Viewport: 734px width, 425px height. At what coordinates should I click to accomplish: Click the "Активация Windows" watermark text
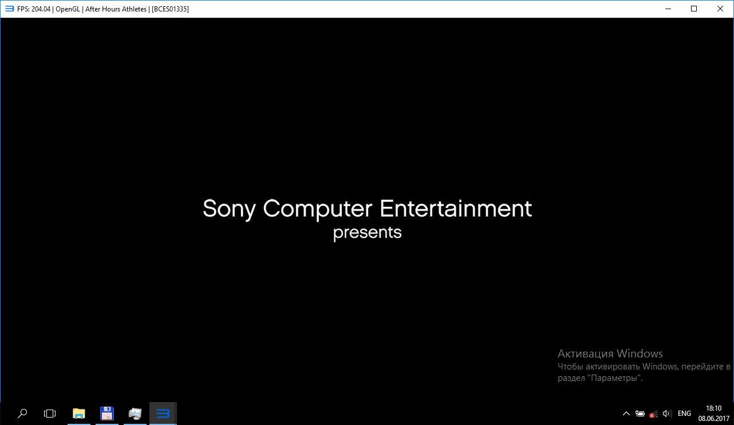point(610,353)
